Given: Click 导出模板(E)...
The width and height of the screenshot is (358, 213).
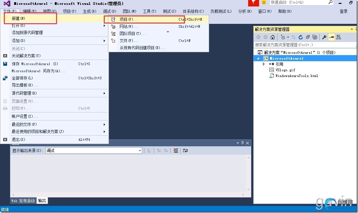Looking at the screenshot, I should [54, 85].
